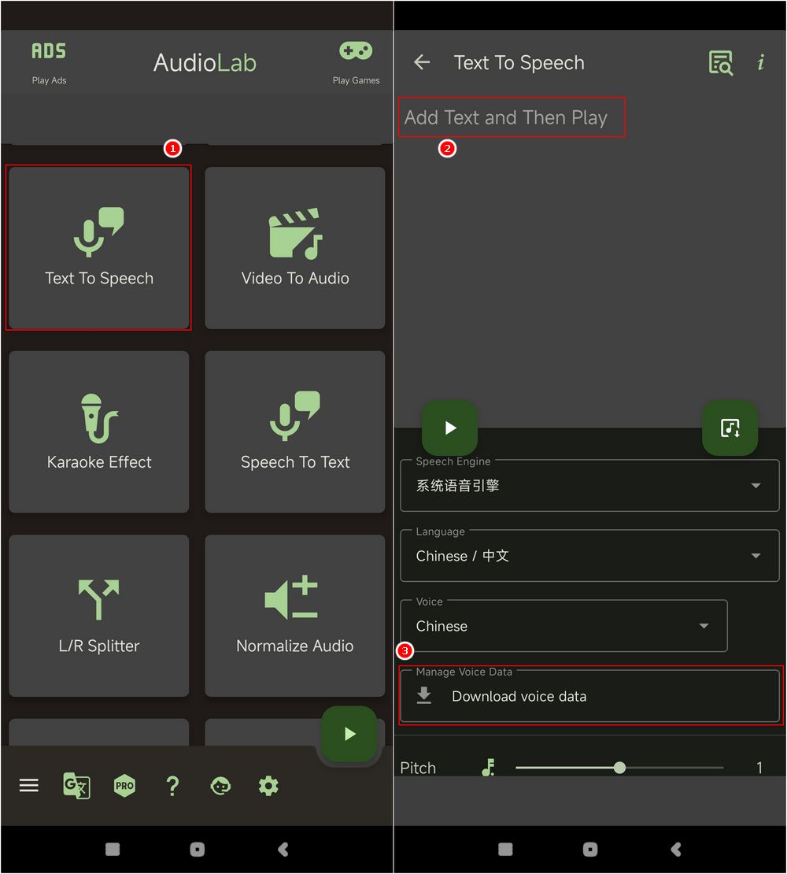Open the info icon in Text To Speech
Image resolution: width=787 pixels, height=874 pixels.
761,62
